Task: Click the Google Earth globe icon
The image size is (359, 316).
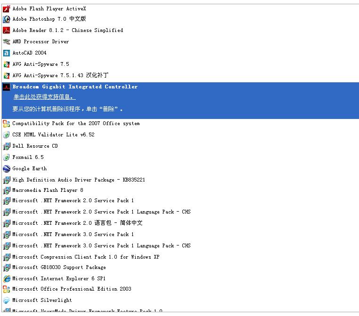Action: click(7, 169)
